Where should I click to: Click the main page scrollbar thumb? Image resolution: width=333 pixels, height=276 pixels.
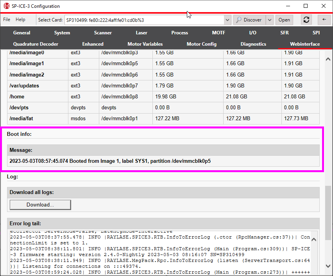328,213
